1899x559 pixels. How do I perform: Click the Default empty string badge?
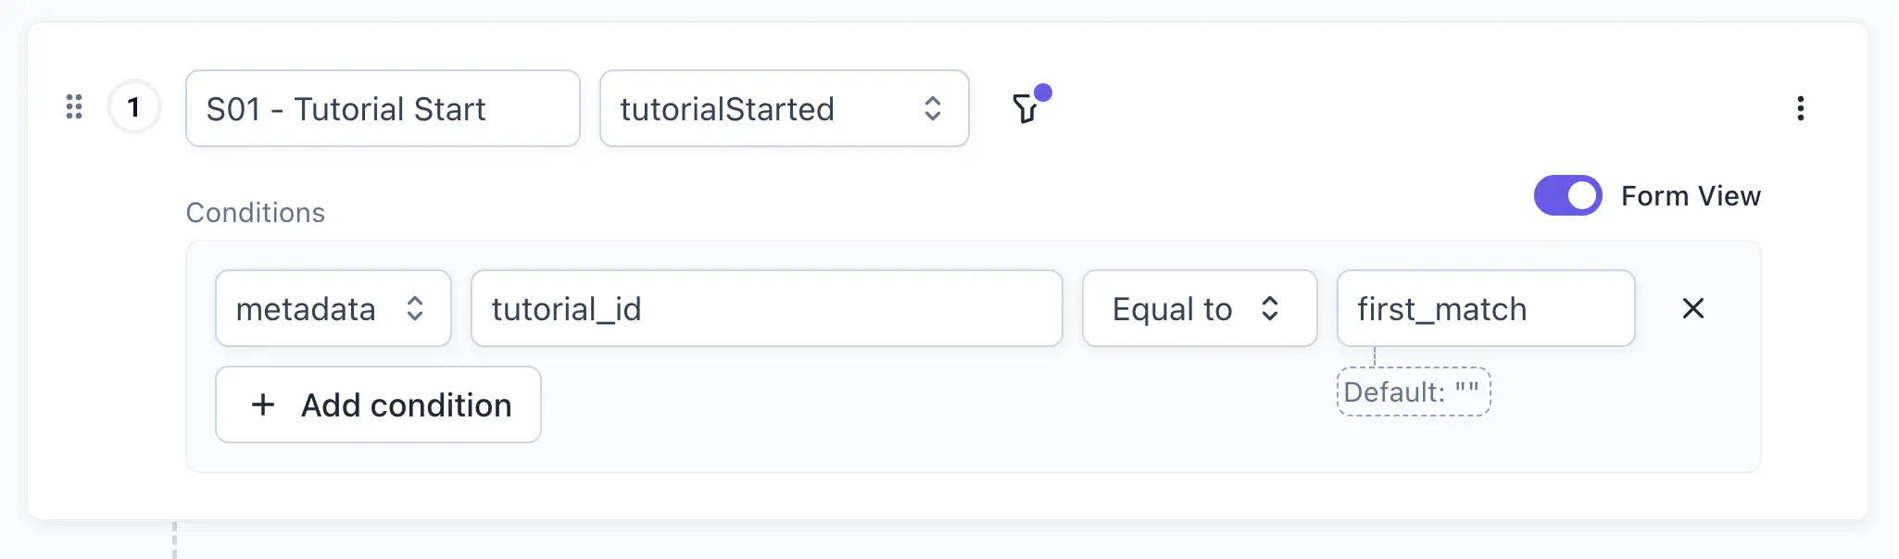click(1413, 391)
